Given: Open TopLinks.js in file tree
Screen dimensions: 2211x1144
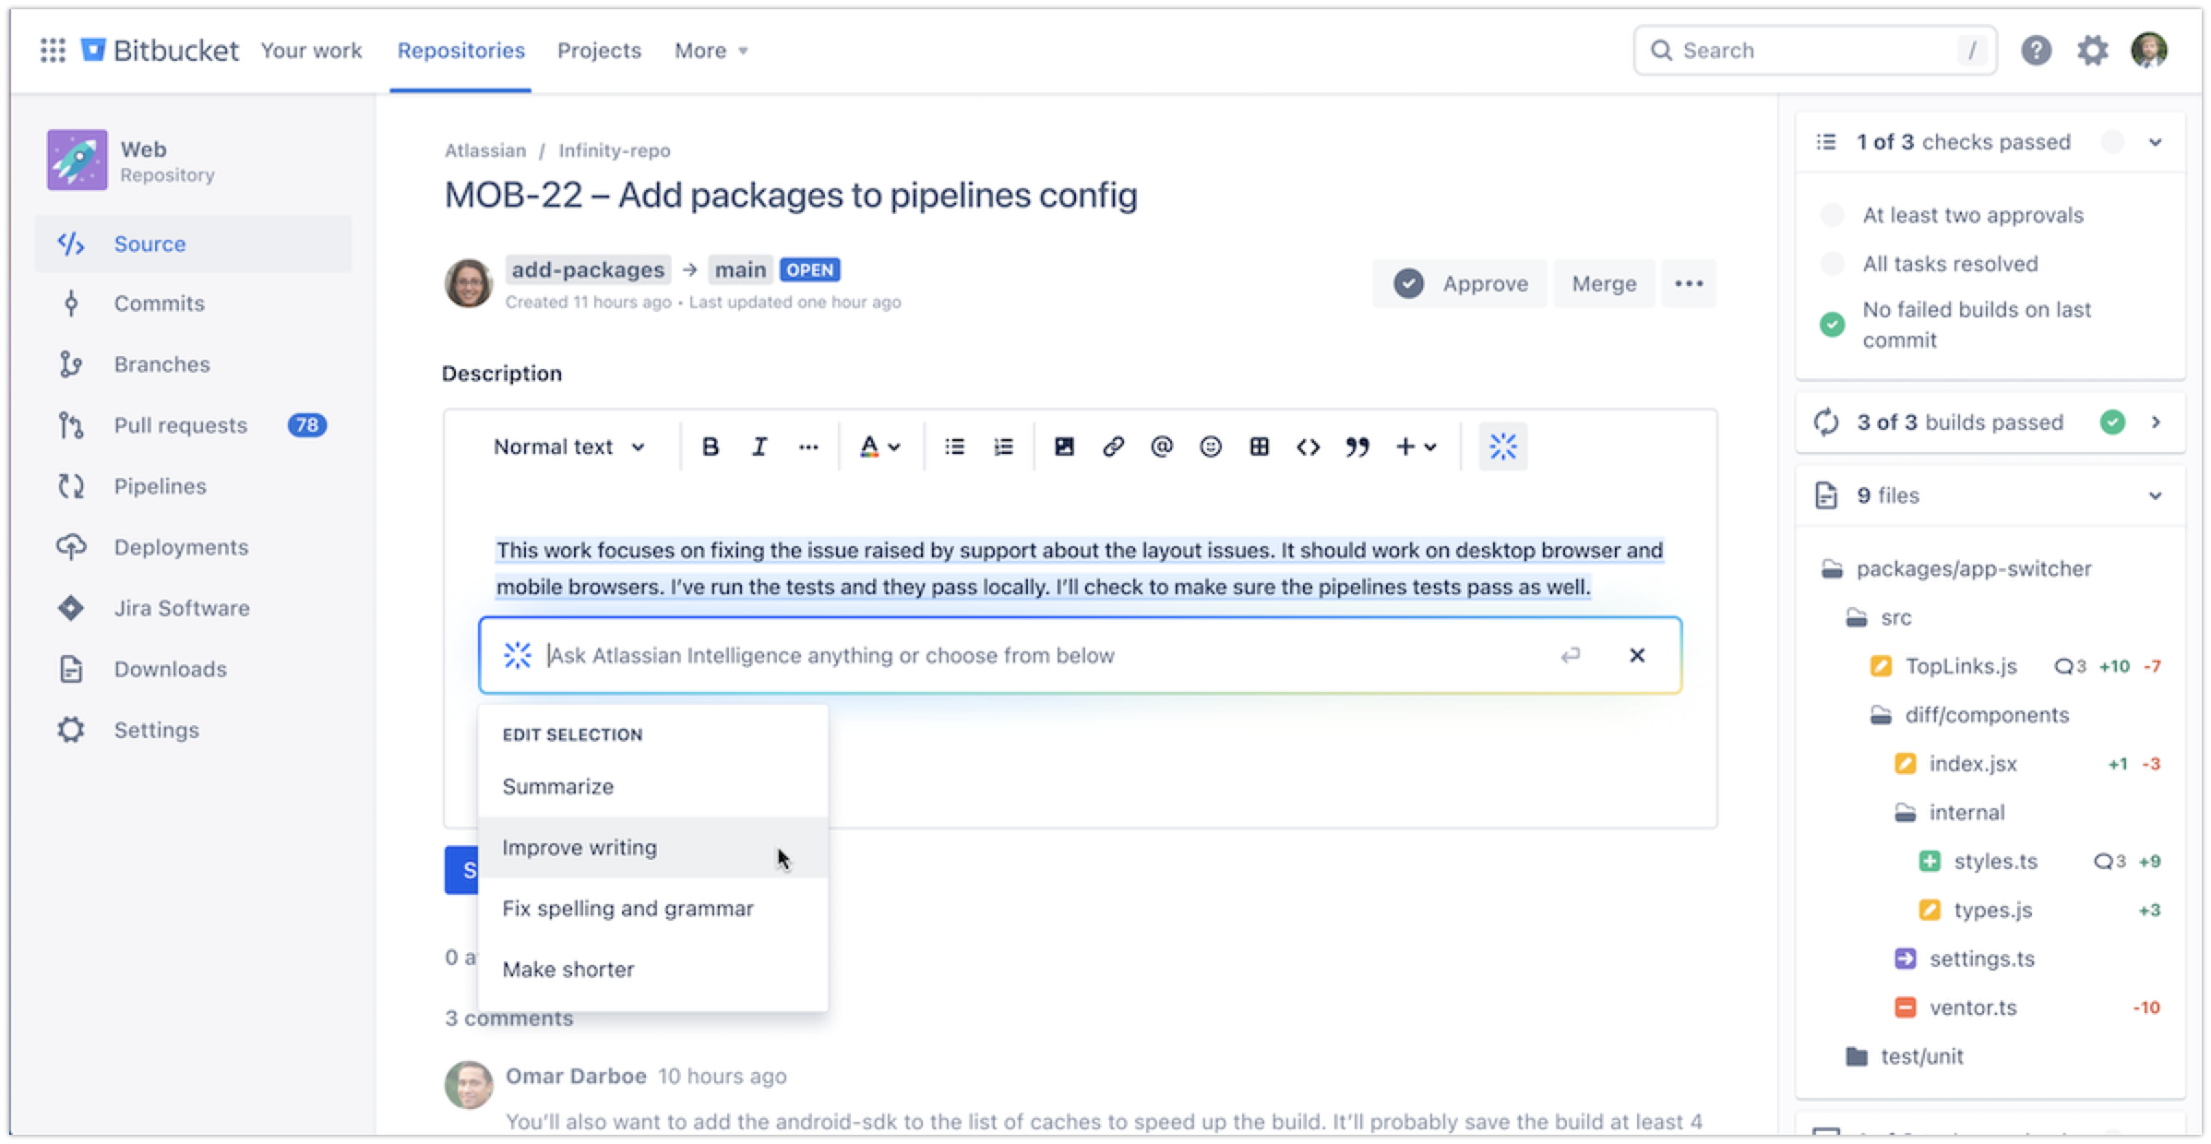Looking at the screenshot, I should tap(1961, 666).
